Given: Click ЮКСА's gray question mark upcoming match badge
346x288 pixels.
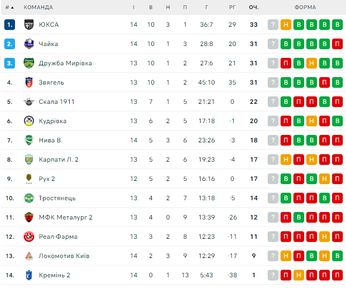Looking at the screenshot, I should click(273, 25).
